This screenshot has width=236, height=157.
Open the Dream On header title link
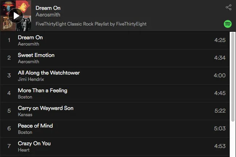click(48, 8)
